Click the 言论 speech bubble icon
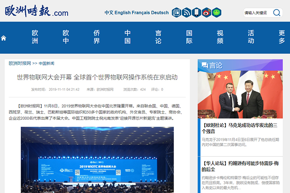The height and width of the screenshot is (193, 290). (204, 65)
